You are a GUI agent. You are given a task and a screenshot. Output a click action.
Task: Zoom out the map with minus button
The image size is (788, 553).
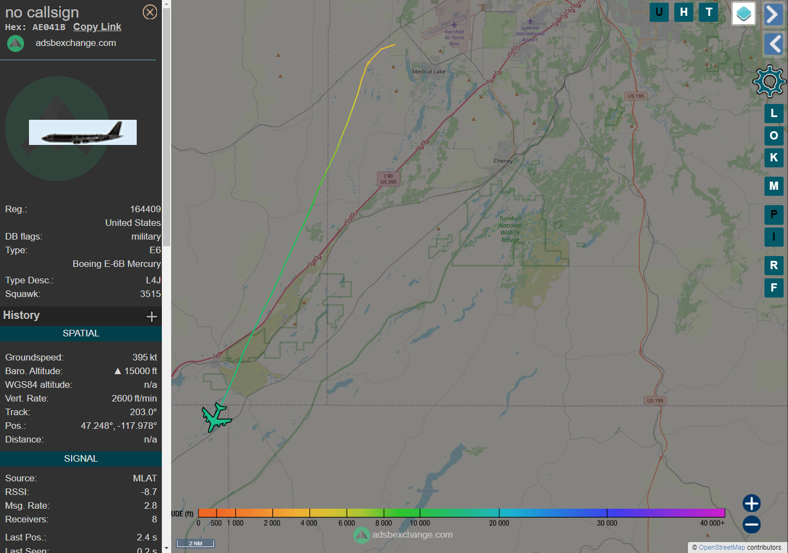[x=751, y=525]
